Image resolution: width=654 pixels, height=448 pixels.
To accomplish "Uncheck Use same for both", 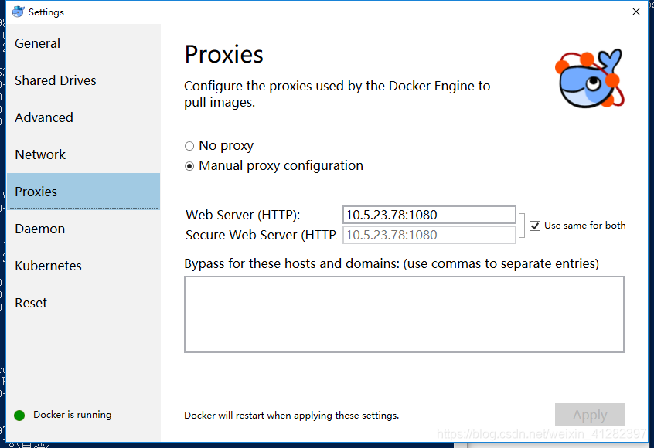I will (535, 225).
